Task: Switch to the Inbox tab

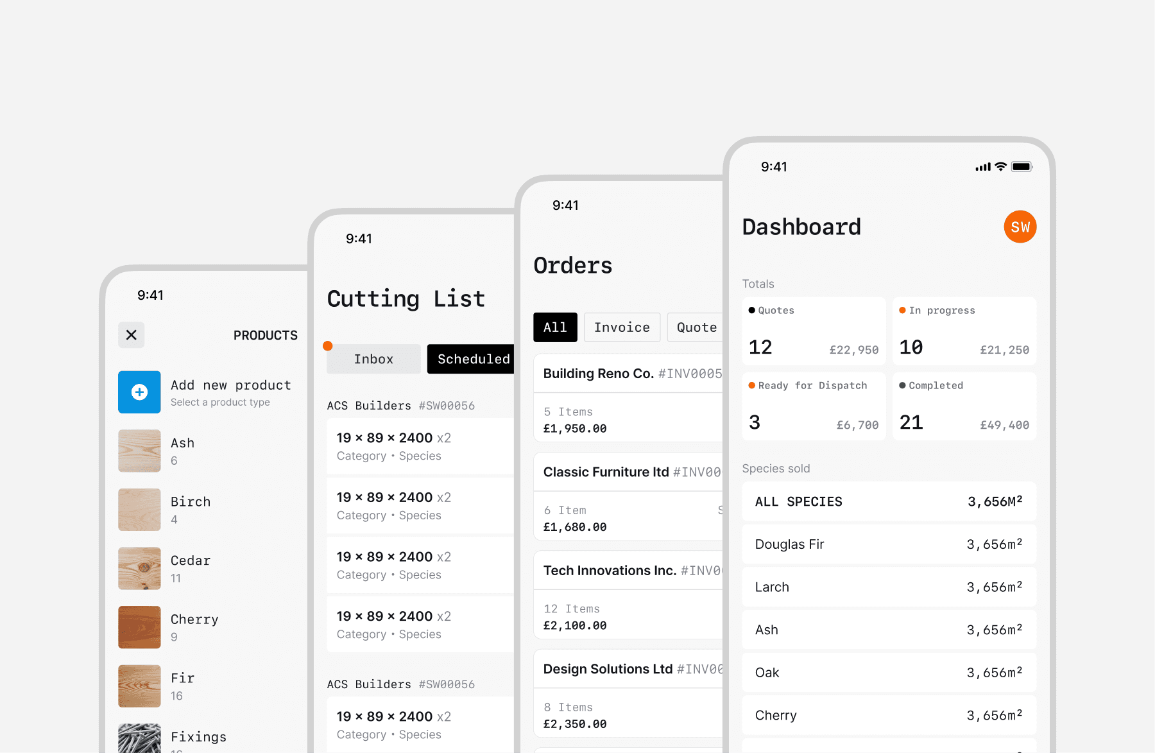Action: tap(373, 359)
